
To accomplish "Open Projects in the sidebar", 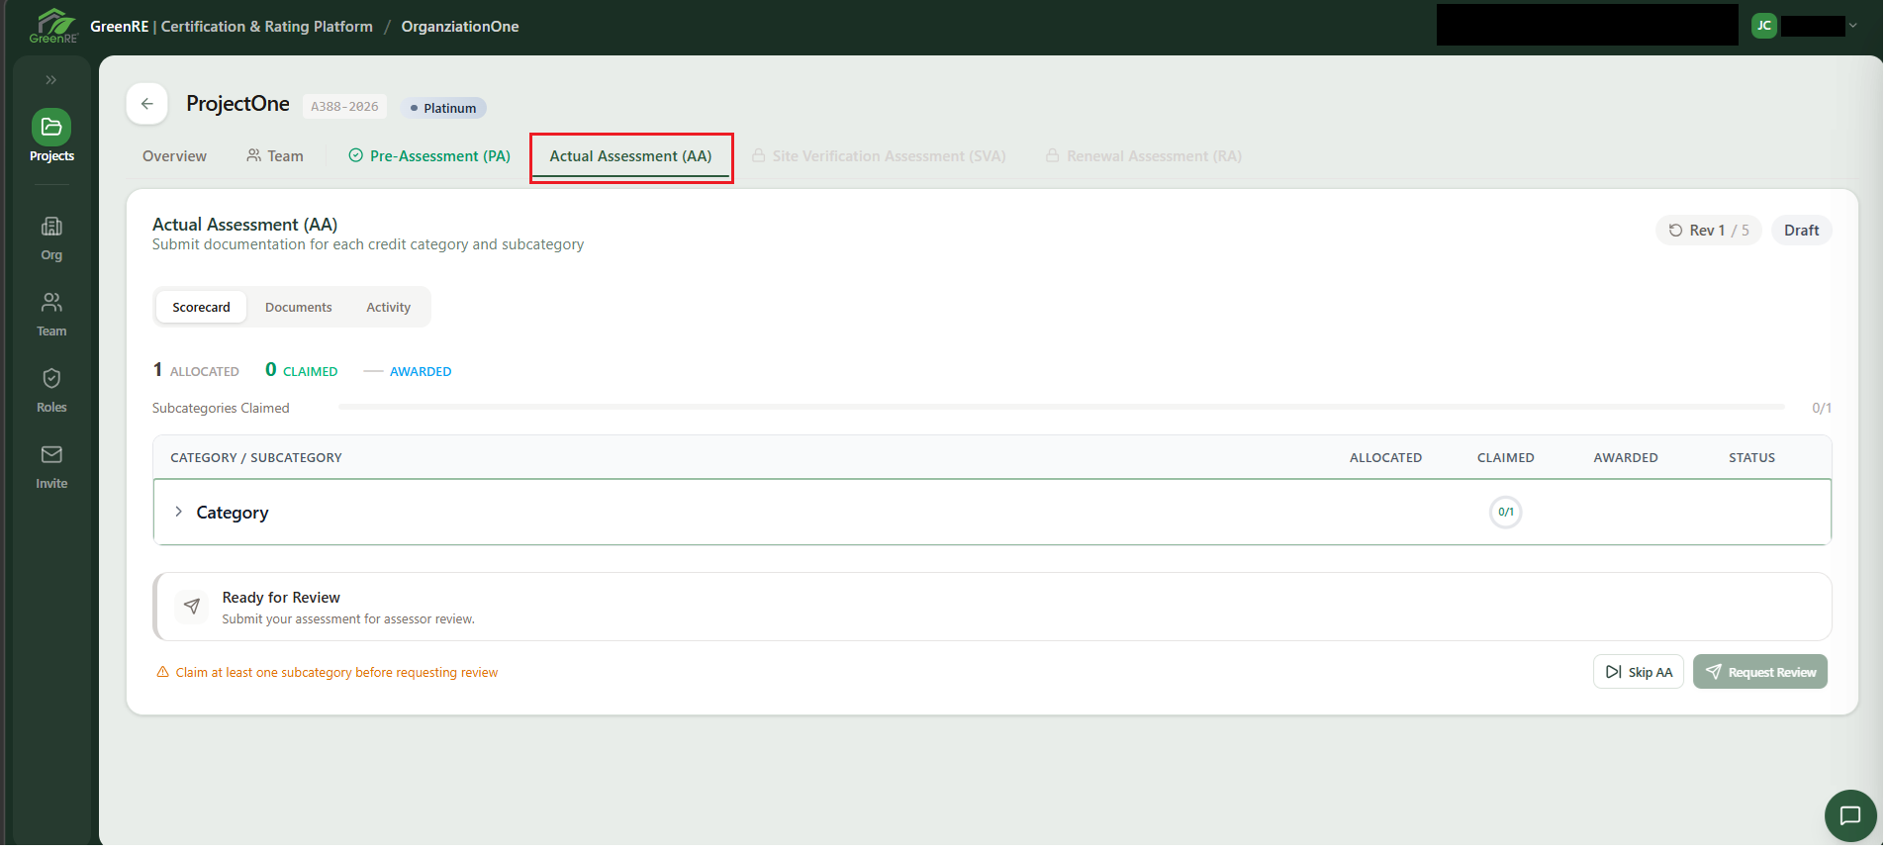I will 51,137.
